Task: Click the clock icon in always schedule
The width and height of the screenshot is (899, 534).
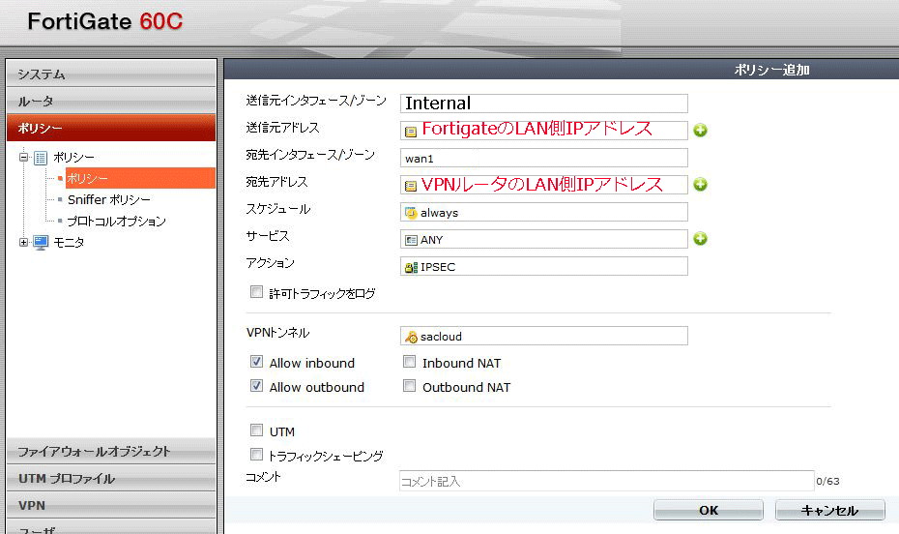Action: coord(411,213)
